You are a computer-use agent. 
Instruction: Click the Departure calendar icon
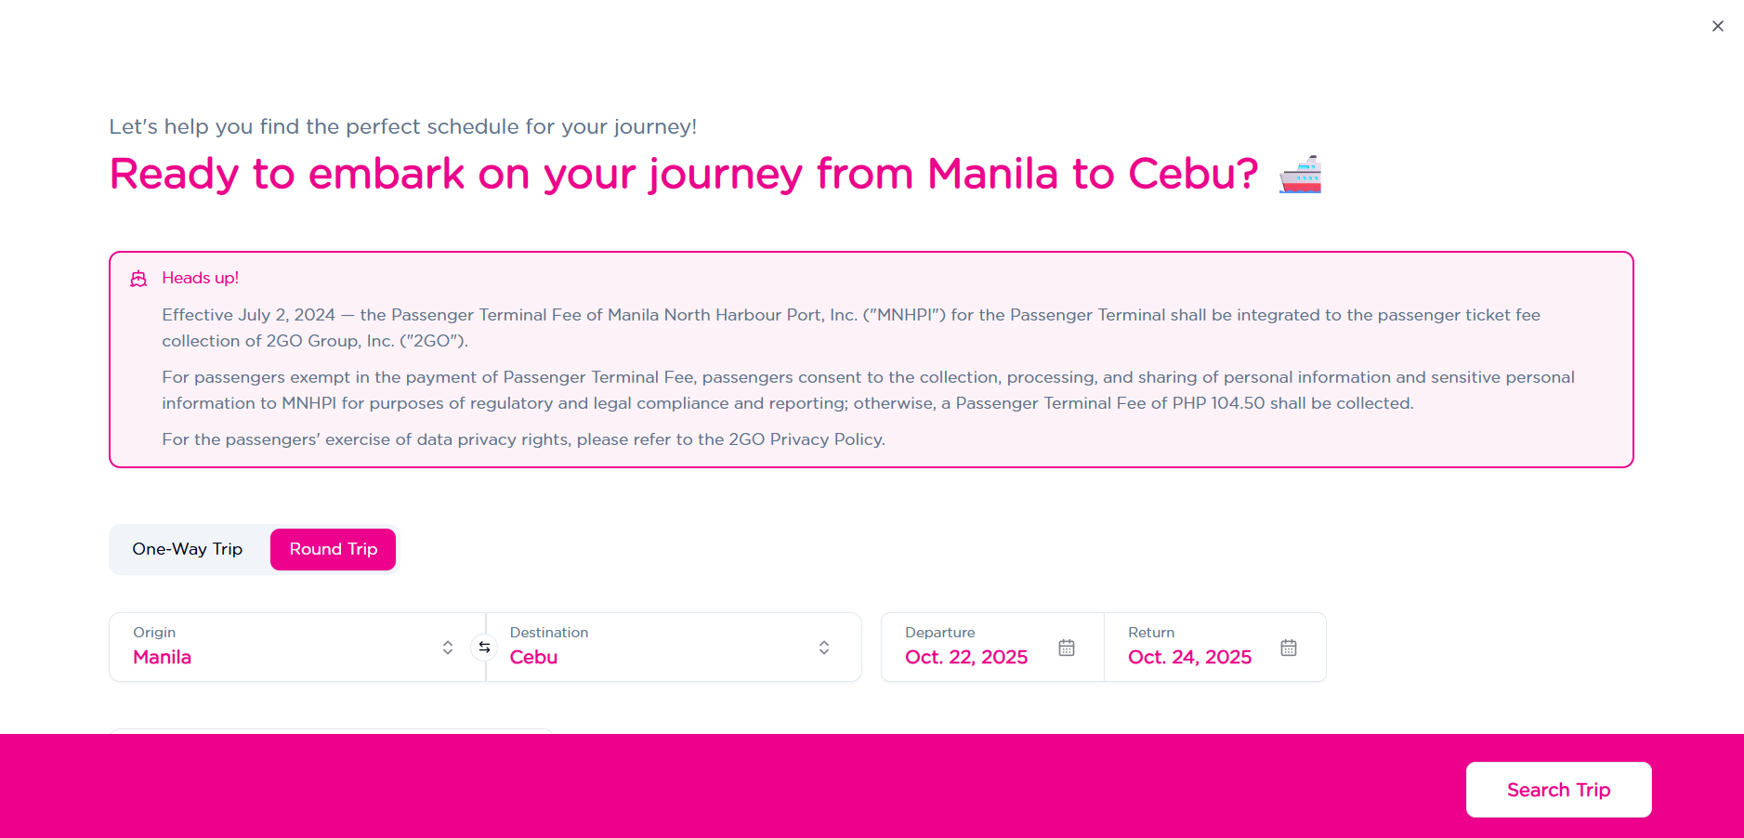point(1067,648)
